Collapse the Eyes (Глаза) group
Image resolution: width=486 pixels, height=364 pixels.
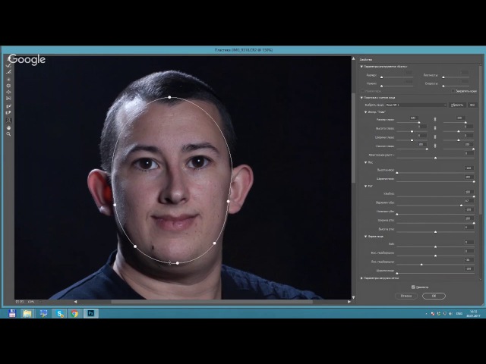point(365,112)
